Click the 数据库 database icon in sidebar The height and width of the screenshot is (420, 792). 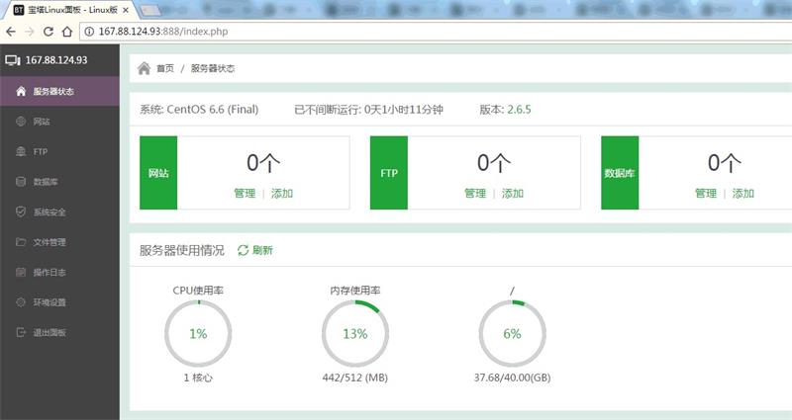[x=21, y=182]
